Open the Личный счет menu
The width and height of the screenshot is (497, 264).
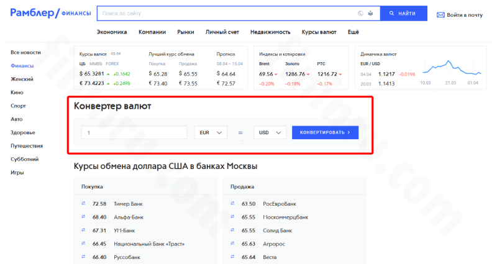pyautogui.click(x=222, y=32)
